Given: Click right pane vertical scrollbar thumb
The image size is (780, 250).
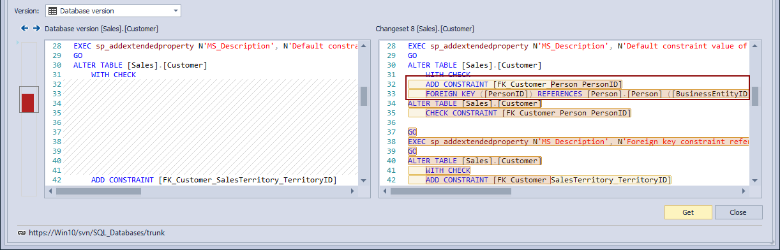Looking at the screenshot, I should [x=754, y=96].
